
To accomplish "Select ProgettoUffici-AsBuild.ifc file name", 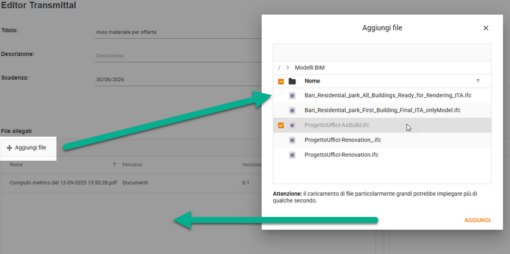I will (337, 125).
